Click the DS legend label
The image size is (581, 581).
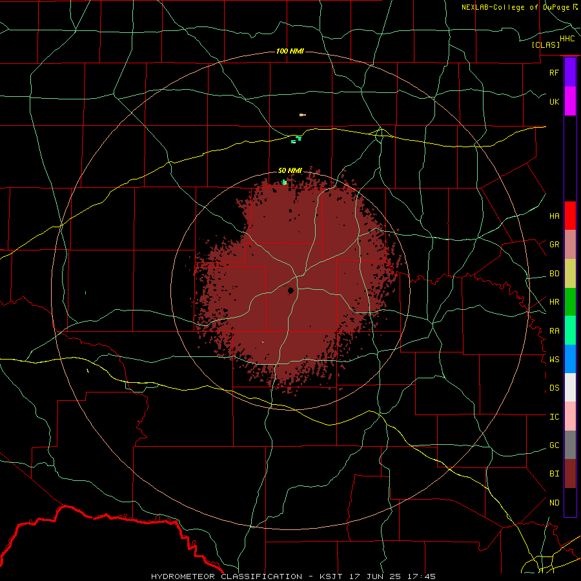pyautogui.click(x=554, y=388)
